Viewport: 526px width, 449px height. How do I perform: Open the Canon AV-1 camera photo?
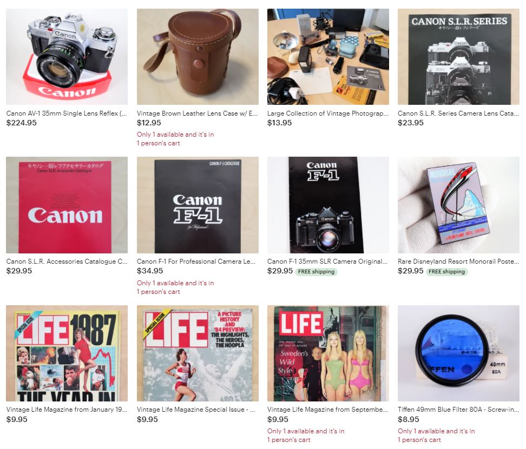(67, 57)
